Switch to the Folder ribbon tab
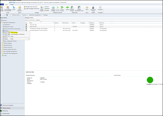This screenshot has width=163, height=116. pos(12,4)
